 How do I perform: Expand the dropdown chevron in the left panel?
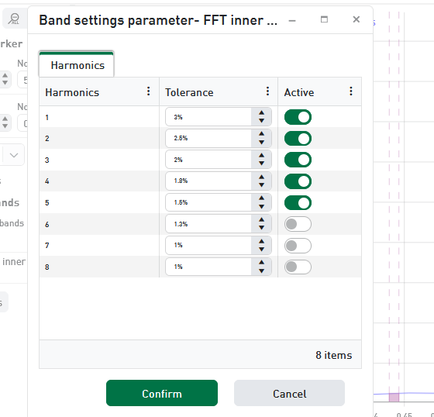[14, 155]
